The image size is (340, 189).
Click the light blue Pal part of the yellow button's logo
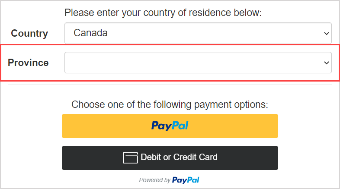(x=180, y=126)
